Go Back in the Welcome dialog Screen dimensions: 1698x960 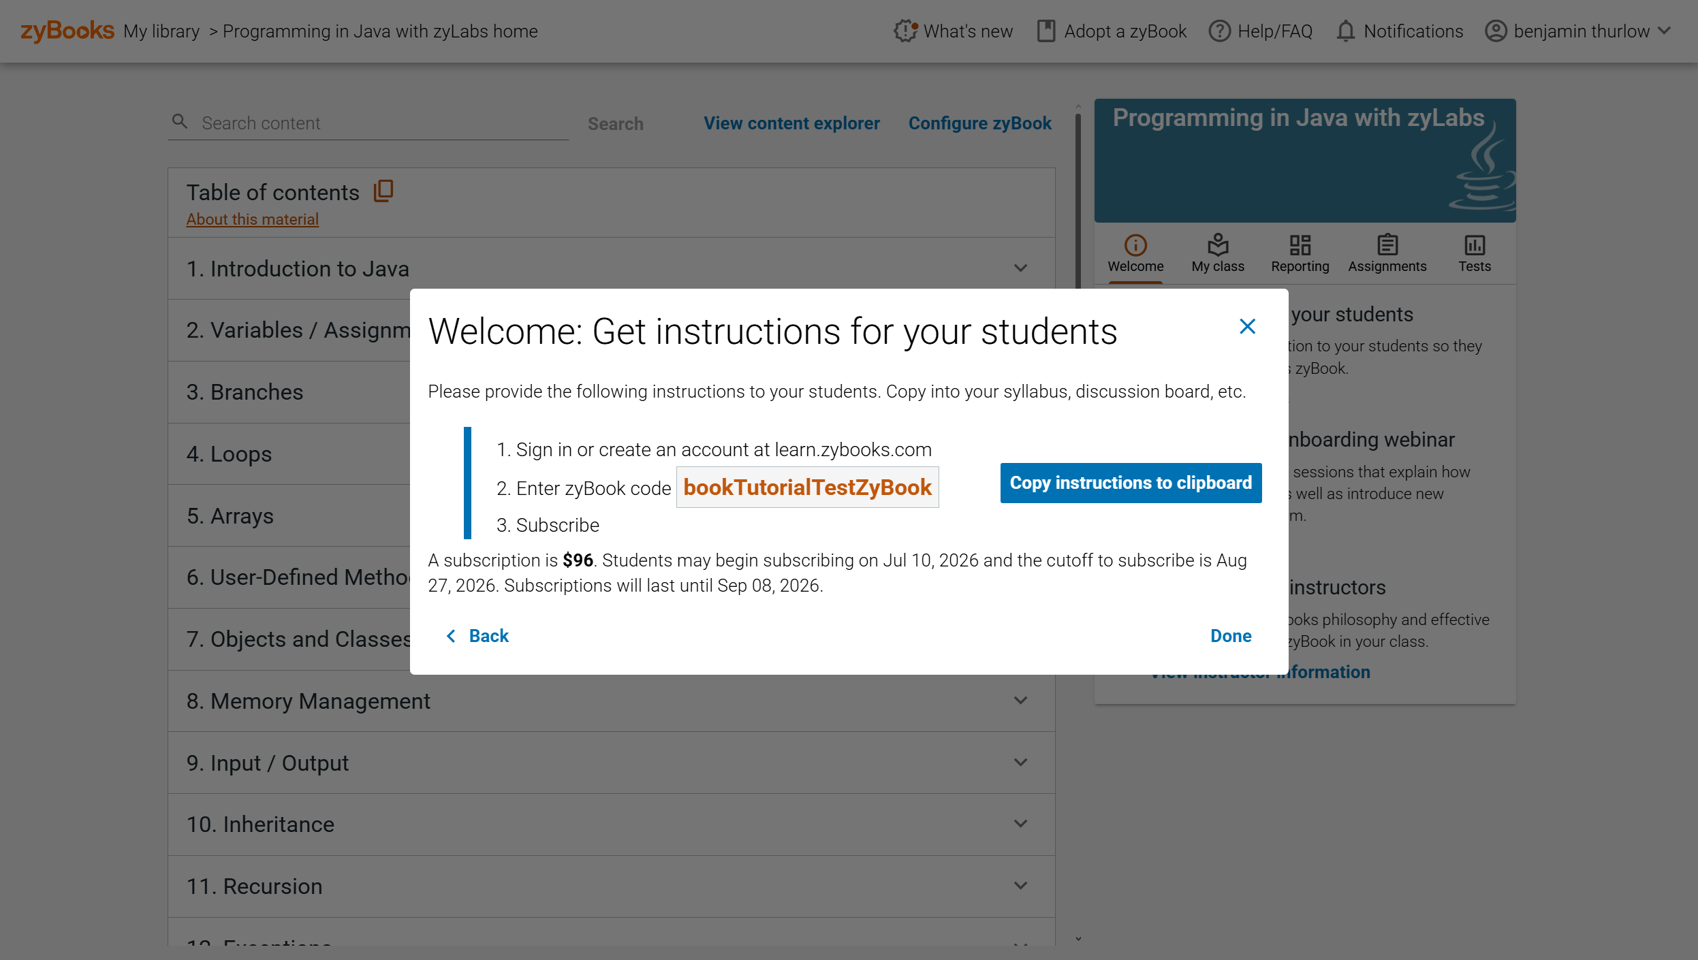point(477,636)
